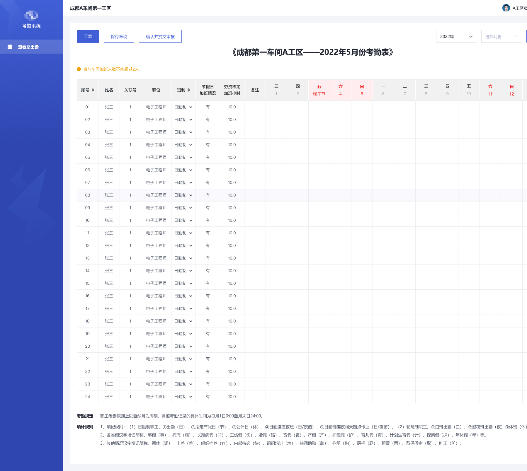Click the Sunday 5 date column header
The width and height of the screenshot is (527, 471).
(x=362, y=90)
